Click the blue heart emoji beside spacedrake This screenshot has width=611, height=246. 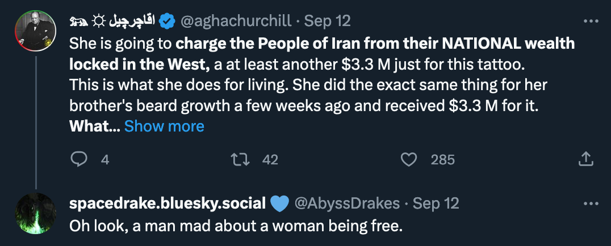point(279,204)
